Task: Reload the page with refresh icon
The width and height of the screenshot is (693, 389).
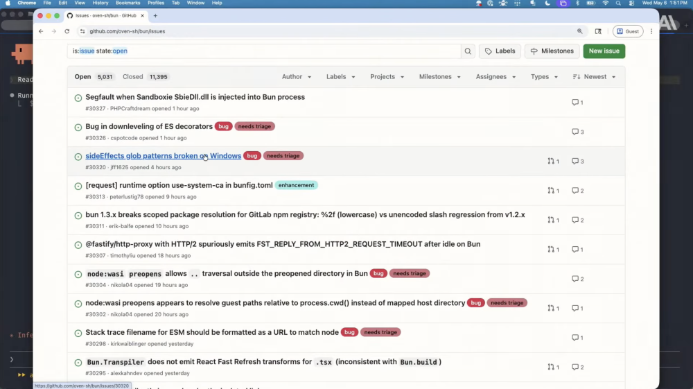Action: pyautogui.click(x=67, y=31)
